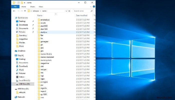Screen dimensions: 175x100
Task: Click the Forward navigation arrow
Action: [x=18, y=11]
